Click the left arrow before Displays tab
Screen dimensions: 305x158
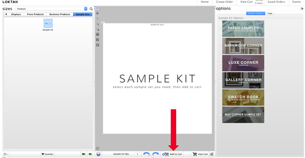click(x=6, y=14)
